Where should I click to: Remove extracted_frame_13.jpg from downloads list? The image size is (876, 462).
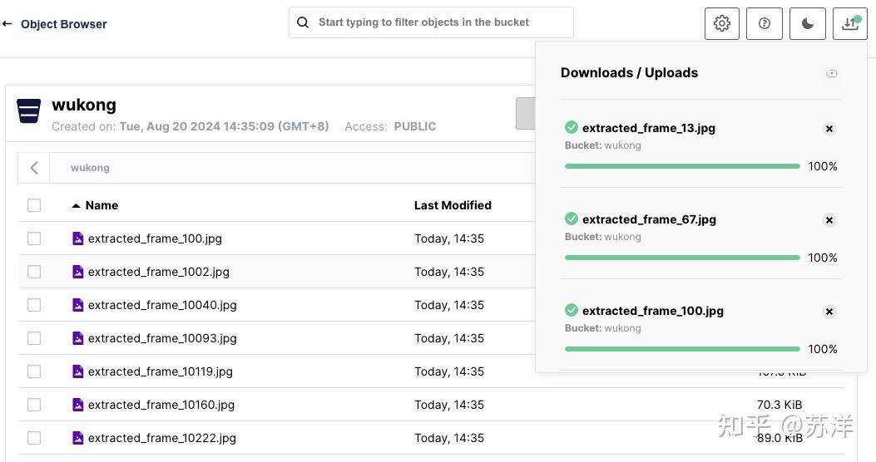tap(829, 129)
